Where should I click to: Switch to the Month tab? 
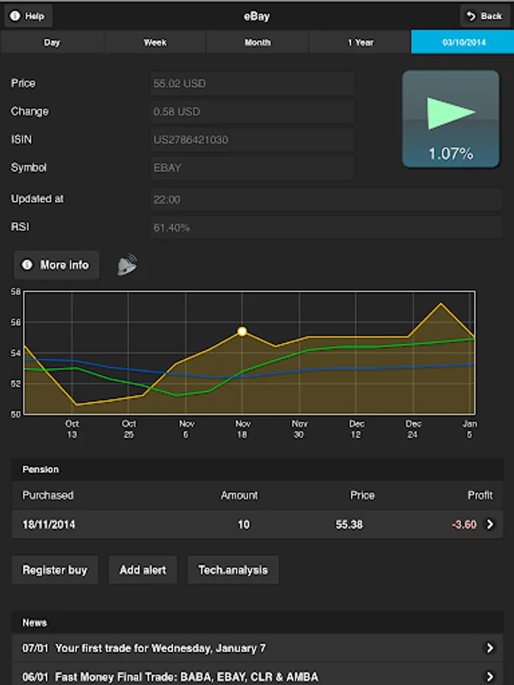[257, 43]
